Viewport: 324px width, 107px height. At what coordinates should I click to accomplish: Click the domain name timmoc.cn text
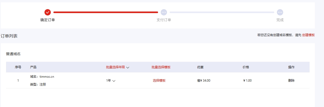(x=47, y=77)
